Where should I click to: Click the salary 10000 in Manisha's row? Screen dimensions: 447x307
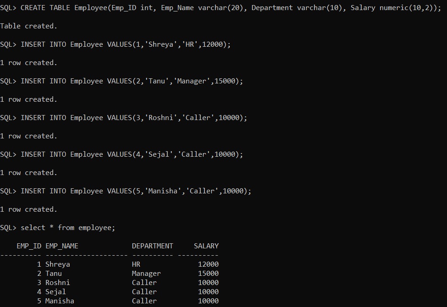209,301
